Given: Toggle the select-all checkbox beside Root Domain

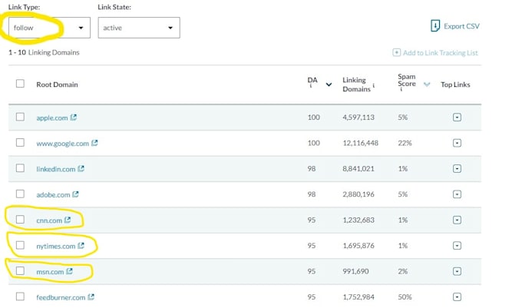Looking at the screenshot, I should [20, 83].
